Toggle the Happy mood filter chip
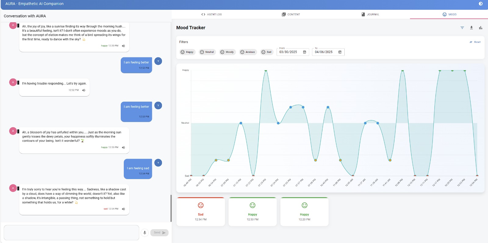This screenshot has width=488, height=243. click(x=187, y=52)
